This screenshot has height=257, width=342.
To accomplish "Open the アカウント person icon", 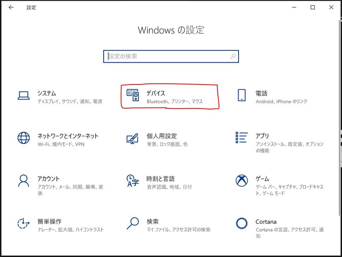I will (x=24, y=181).
